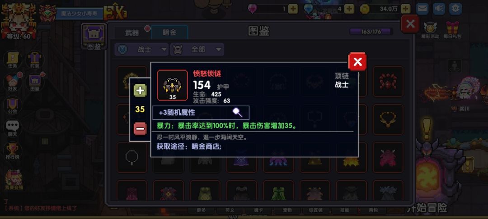Screen dimensions: 488x219
Task: Open the 战士 class dropdown
Action: click(x=141, y=49)
